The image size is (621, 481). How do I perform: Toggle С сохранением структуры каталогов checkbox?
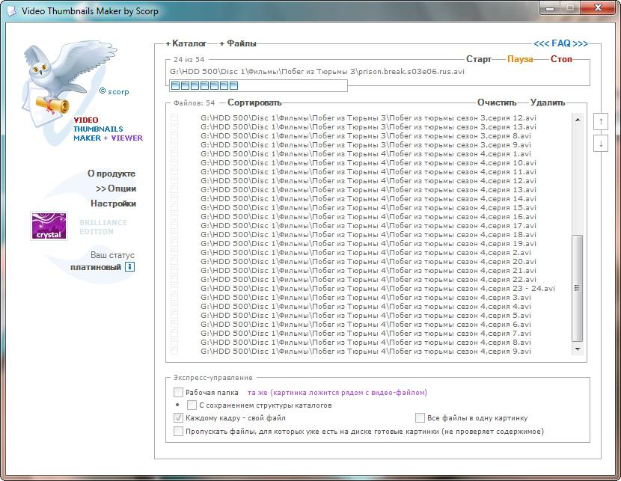click(192, 405)
